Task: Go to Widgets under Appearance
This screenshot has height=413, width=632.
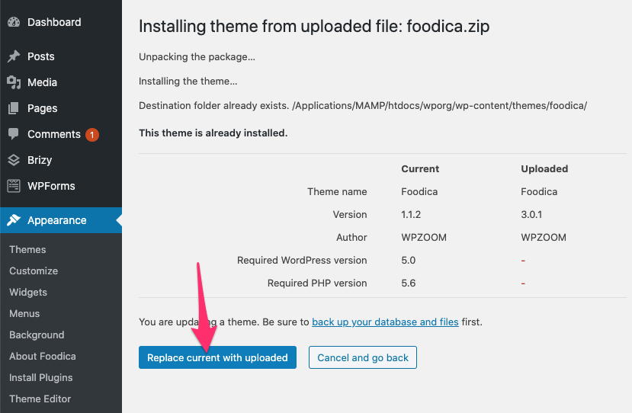Action: (28, 292)
